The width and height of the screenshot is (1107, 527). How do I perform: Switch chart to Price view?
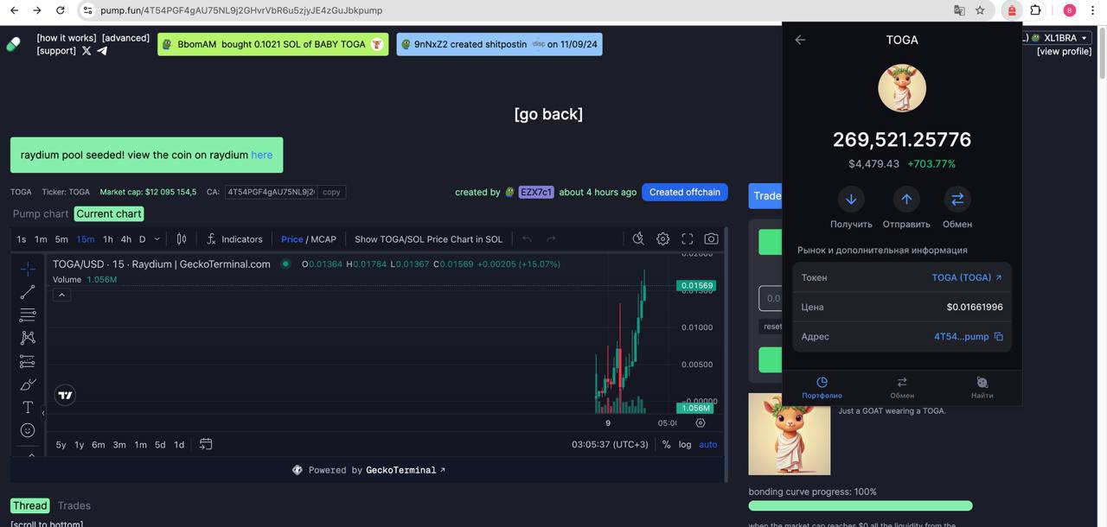(x=292, y=239)
